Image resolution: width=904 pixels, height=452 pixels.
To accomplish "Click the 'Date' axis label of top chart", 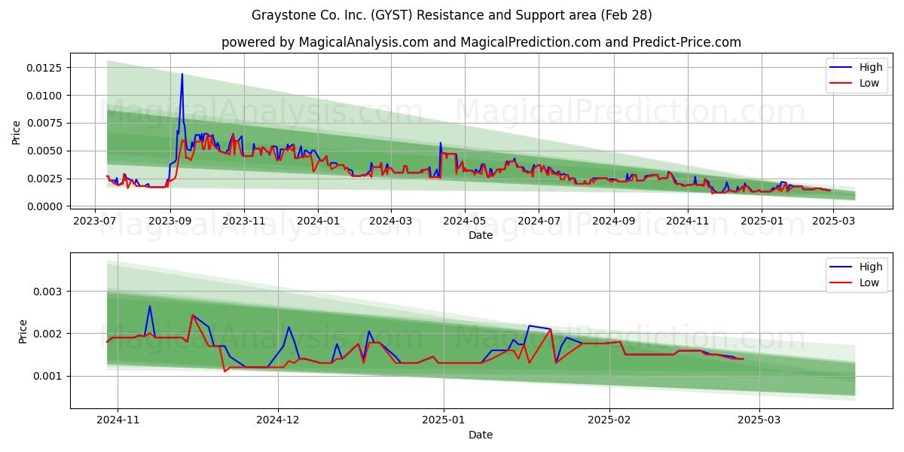I will click(x=481, y=235).
